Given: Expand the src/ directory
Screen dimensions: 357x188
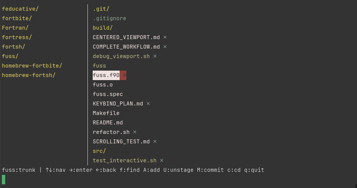Looking at the screenshot, I should coord(99,151).
